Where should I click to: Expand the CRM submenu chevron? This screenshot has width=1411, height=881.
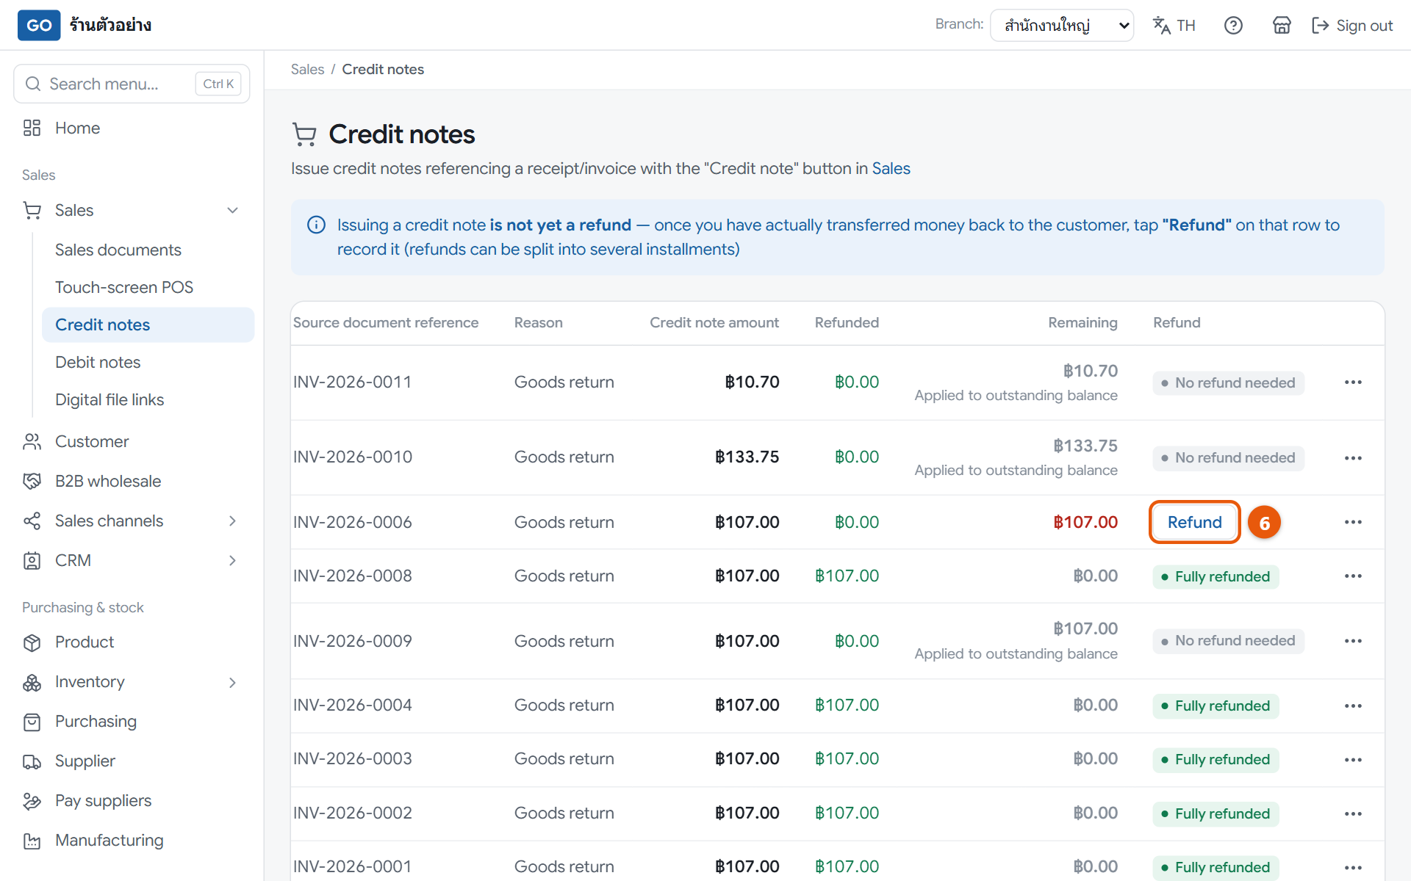click(x=232, y=561)
